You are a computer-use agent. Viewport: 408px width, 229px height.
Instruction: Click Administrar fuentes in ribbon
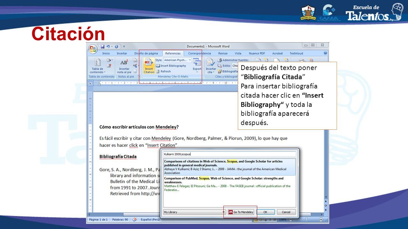(x=233, y=60)
